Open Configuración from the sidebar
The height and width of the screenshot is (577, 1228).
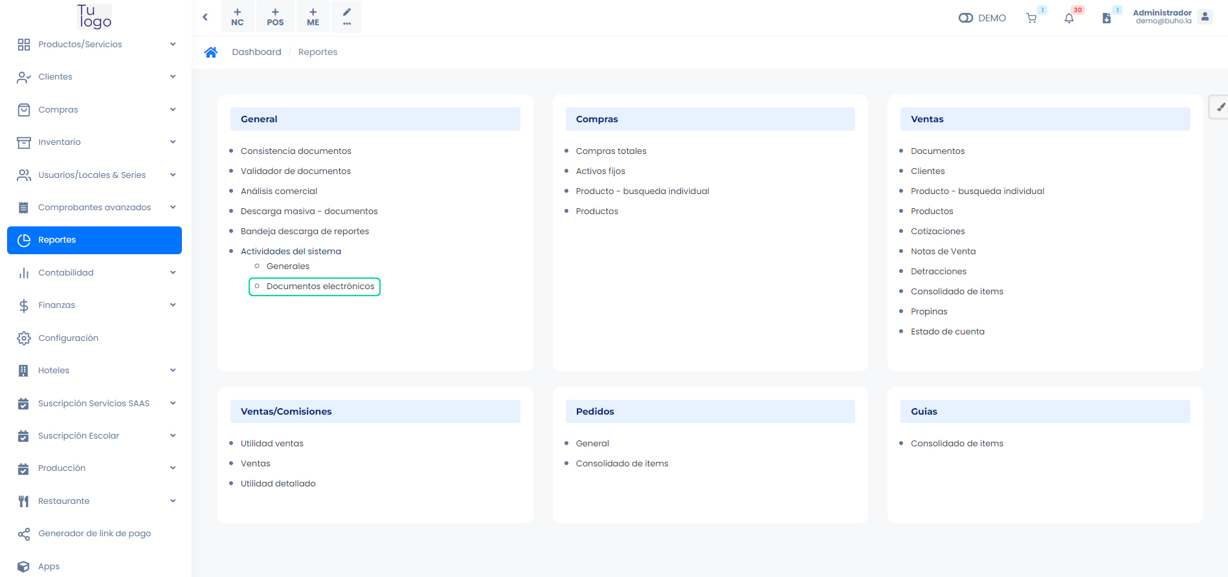68,338
